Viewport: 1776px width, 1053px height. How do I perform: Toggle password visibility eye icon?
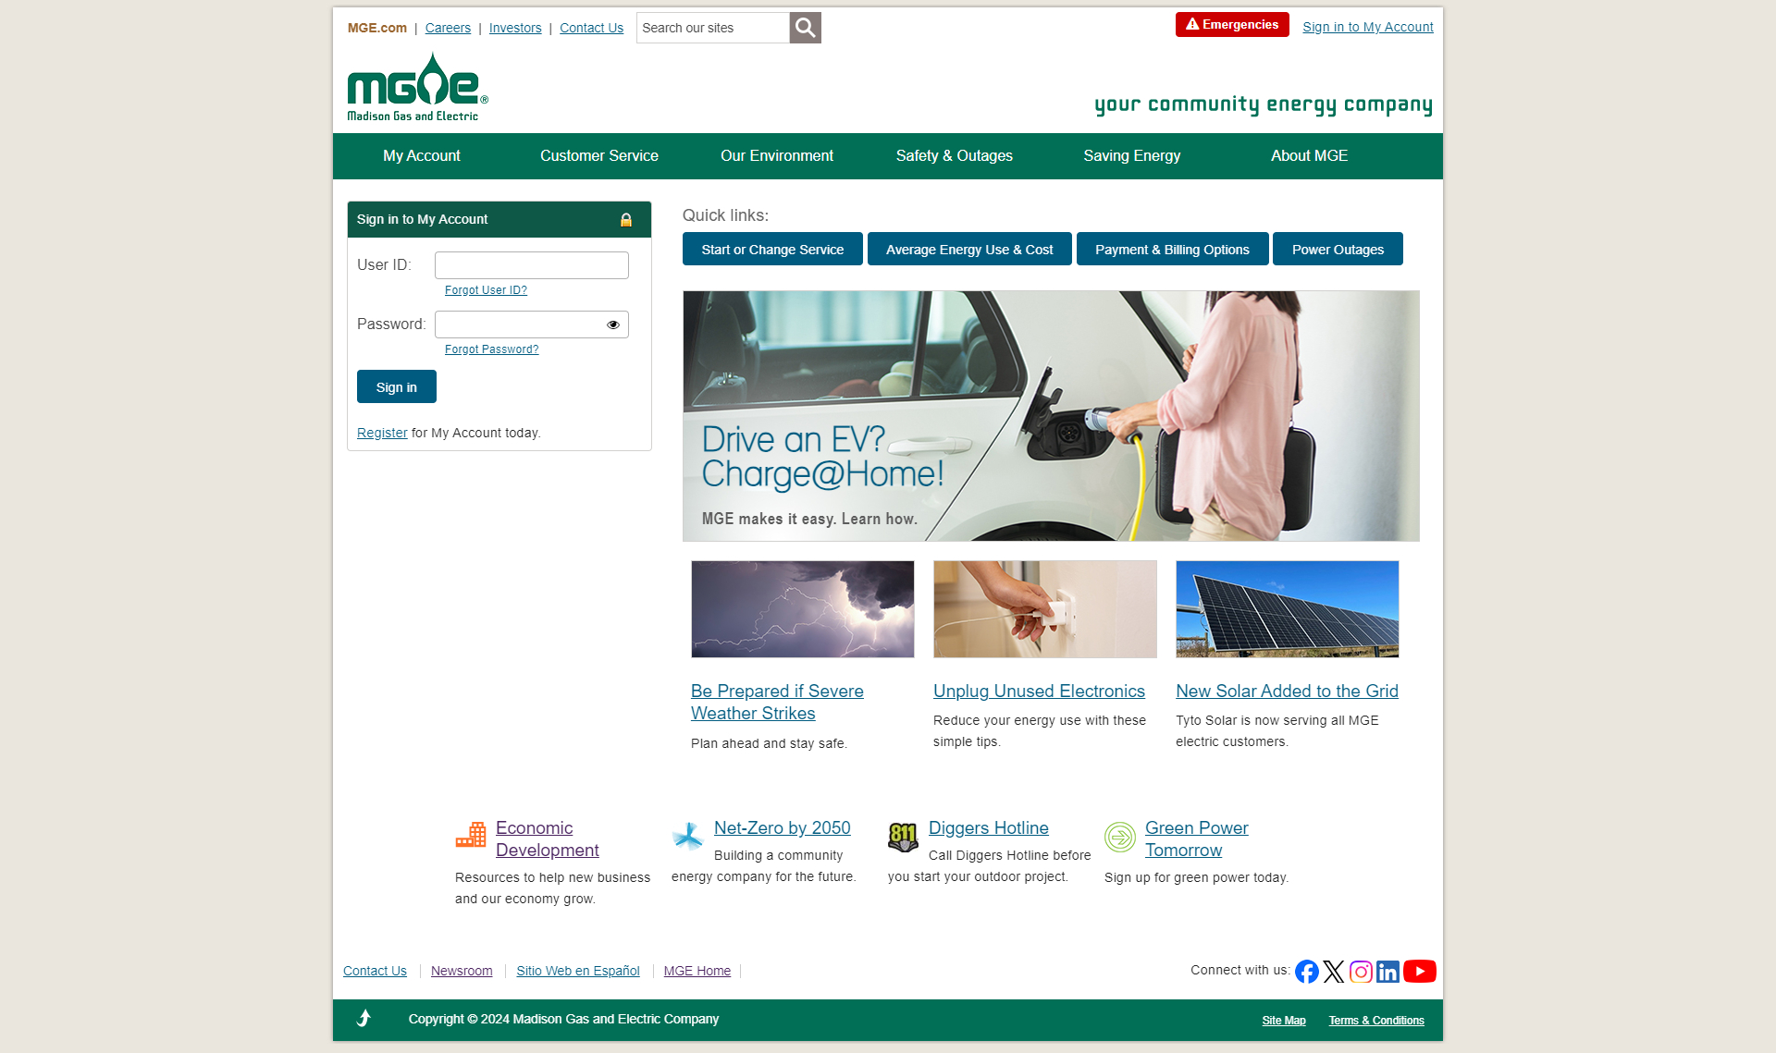612,324
